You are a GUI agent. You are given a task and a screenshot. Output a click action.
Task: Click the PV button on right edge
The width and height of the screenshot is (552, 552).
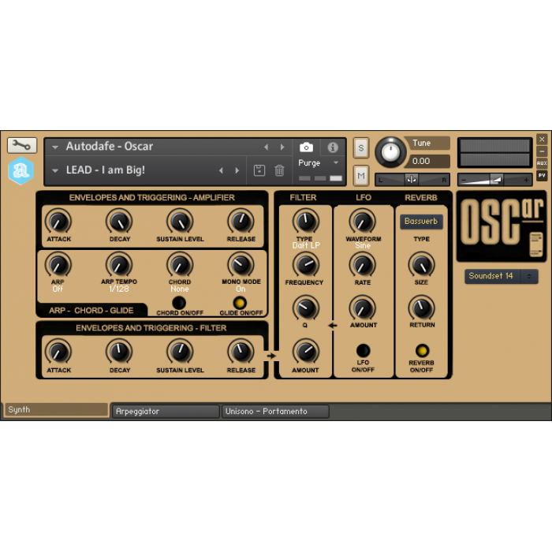coord(542,175)
